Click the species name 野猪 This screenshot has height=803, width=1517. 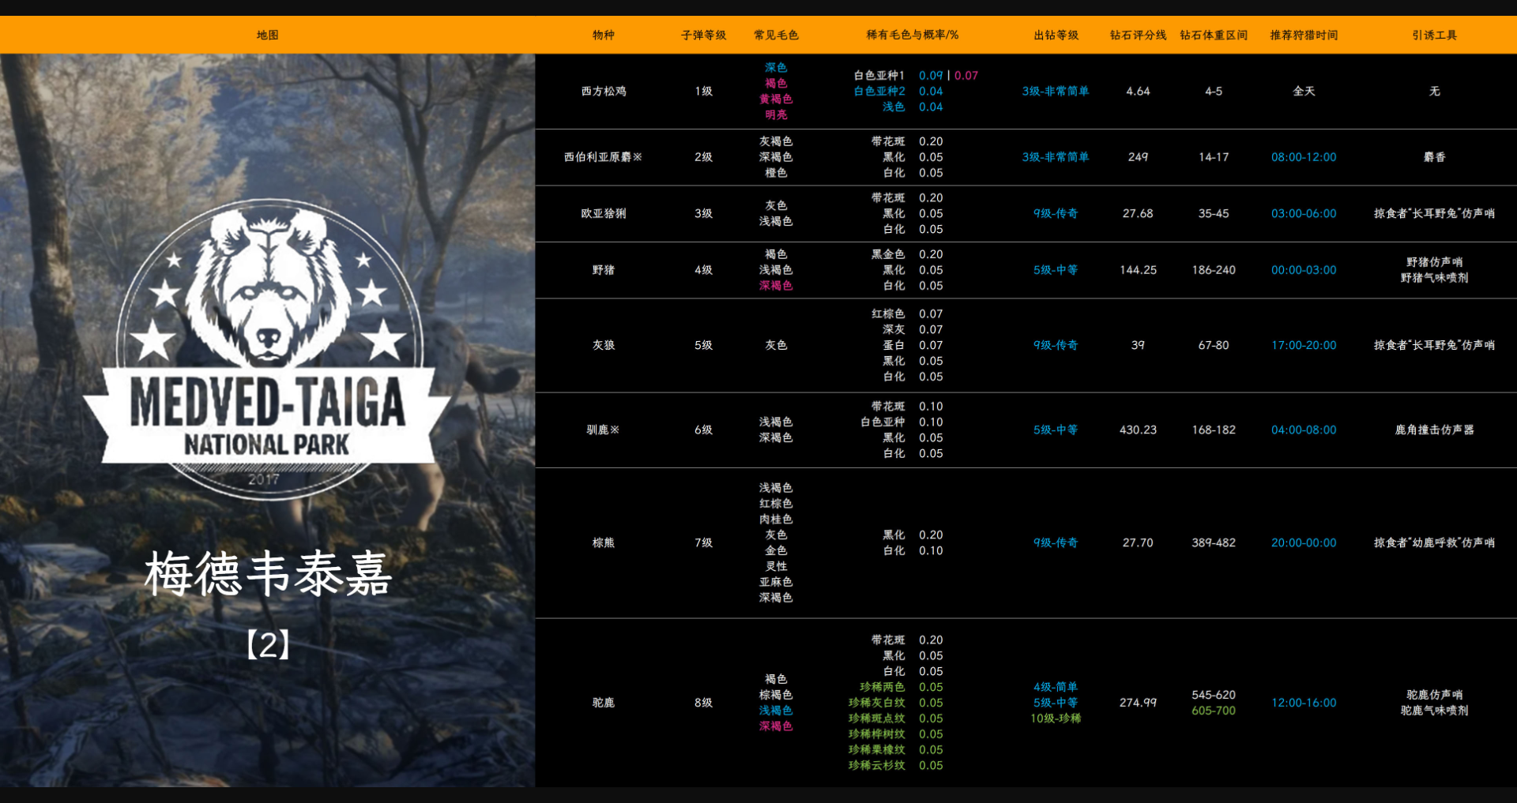coord(604,270)
